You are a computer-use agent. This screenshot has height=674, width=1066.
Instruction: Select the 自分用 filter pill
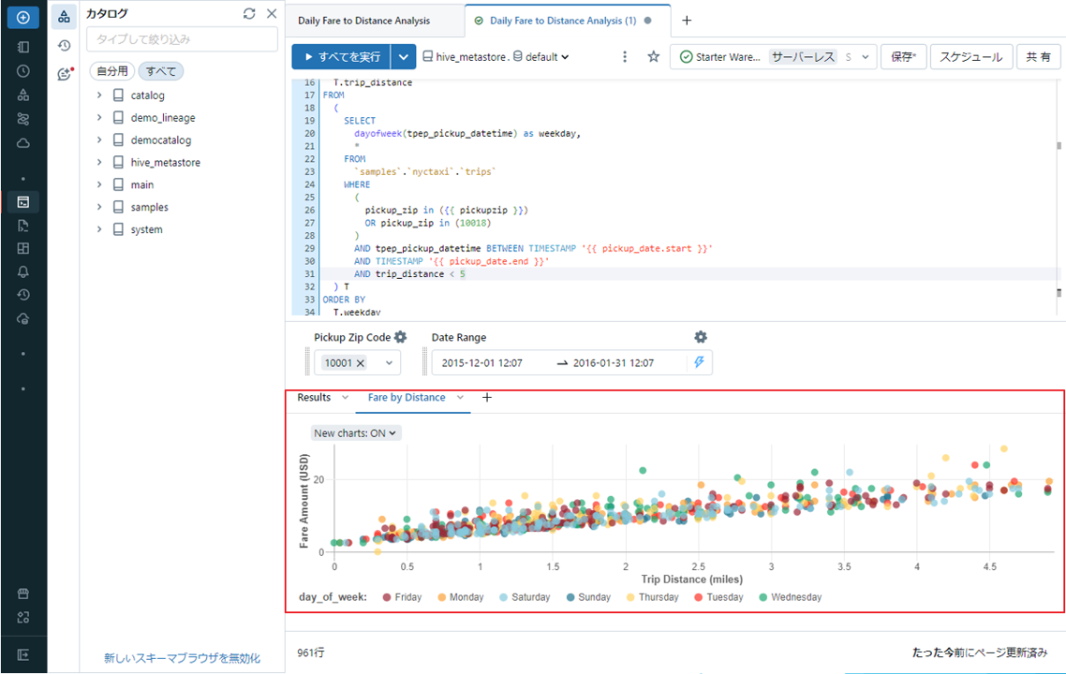tap(111, 71)
